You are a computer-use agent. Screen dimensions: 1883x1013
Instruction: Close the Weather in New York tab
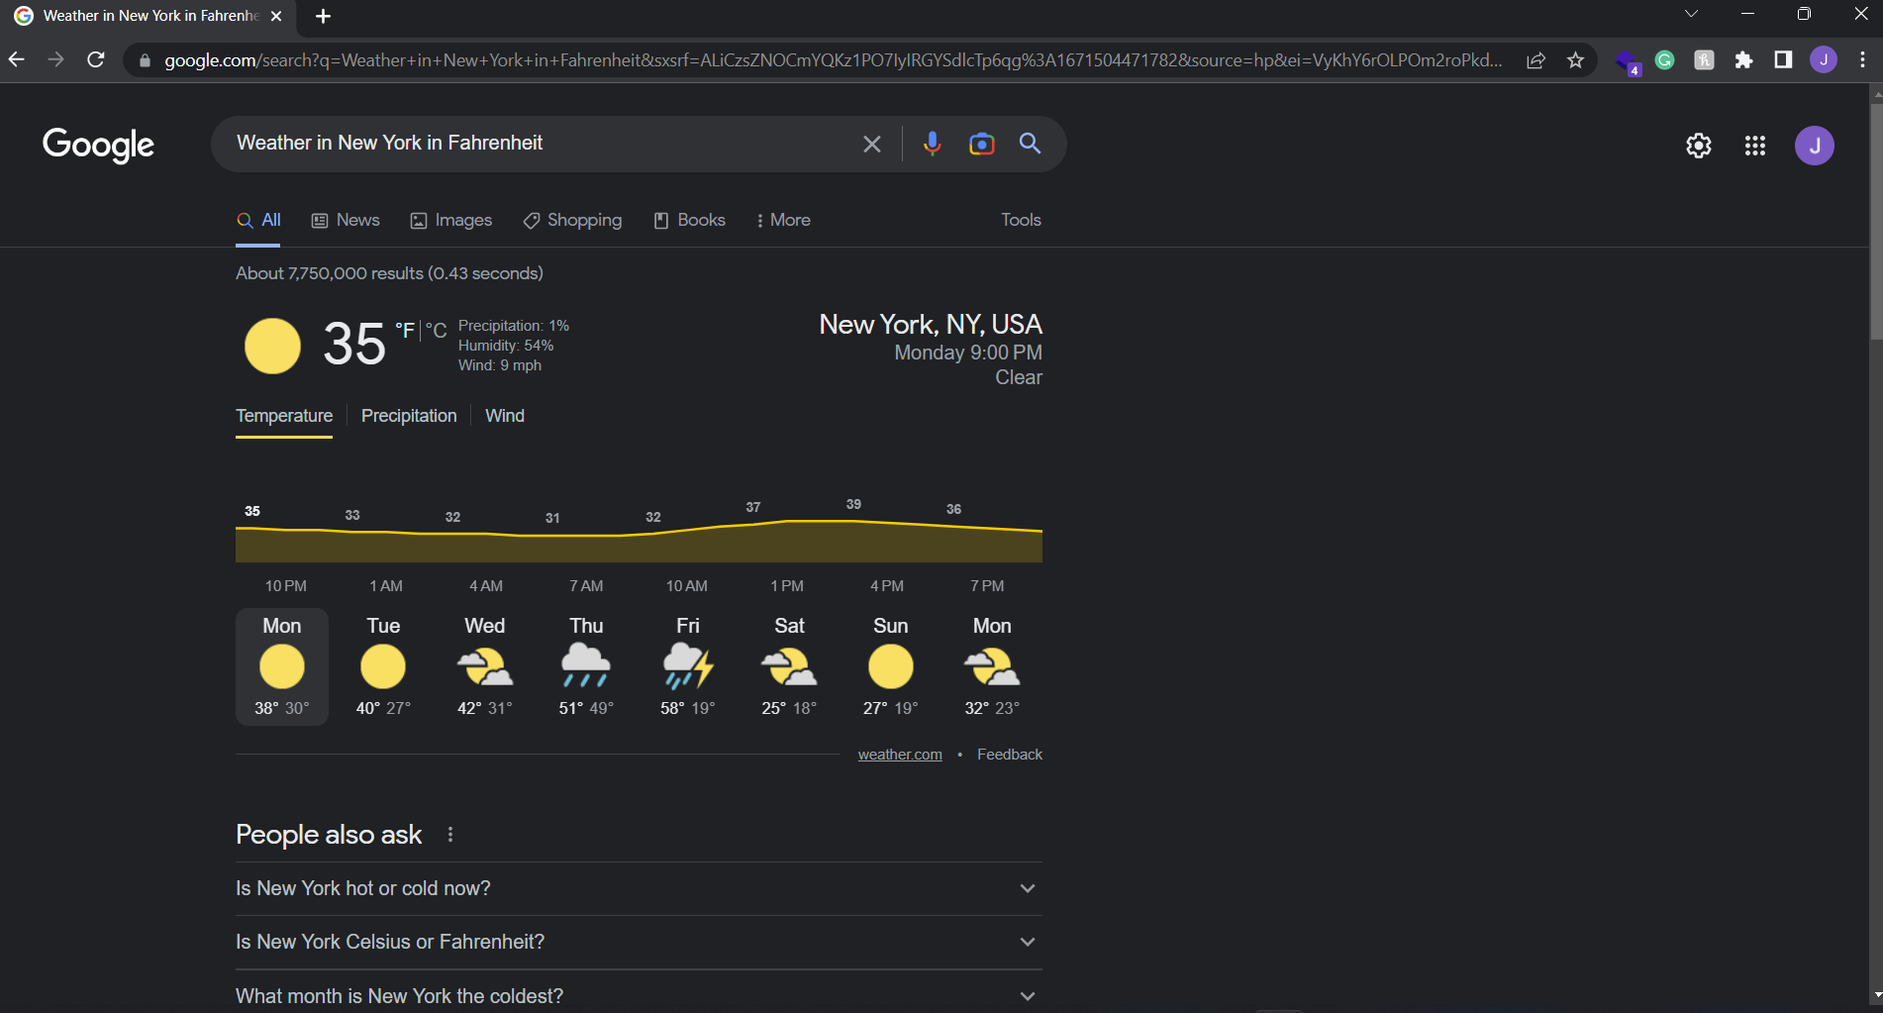(x=276, y=16)
